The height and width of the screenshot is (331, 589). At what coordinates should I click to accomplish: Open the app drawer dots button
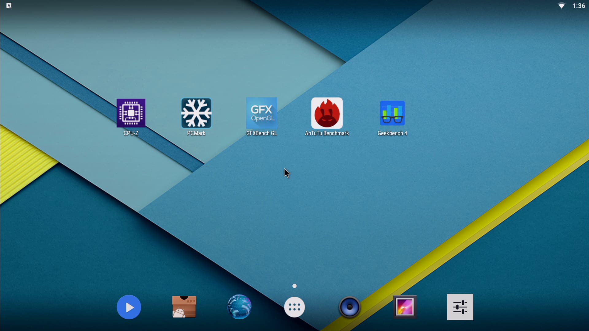294,307
